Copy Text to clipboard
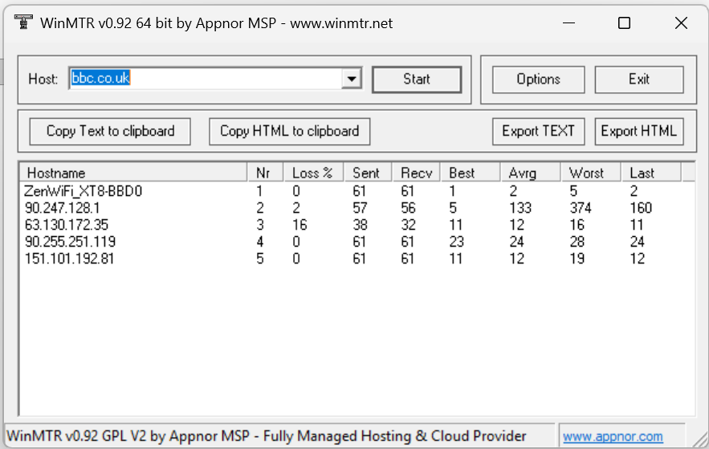 [110, 132]
